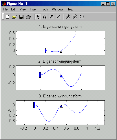This screenshot has width=117, height=140.
Task: Open a file with the folder icon
Action: pyautogui.click(x=14, y=17)
